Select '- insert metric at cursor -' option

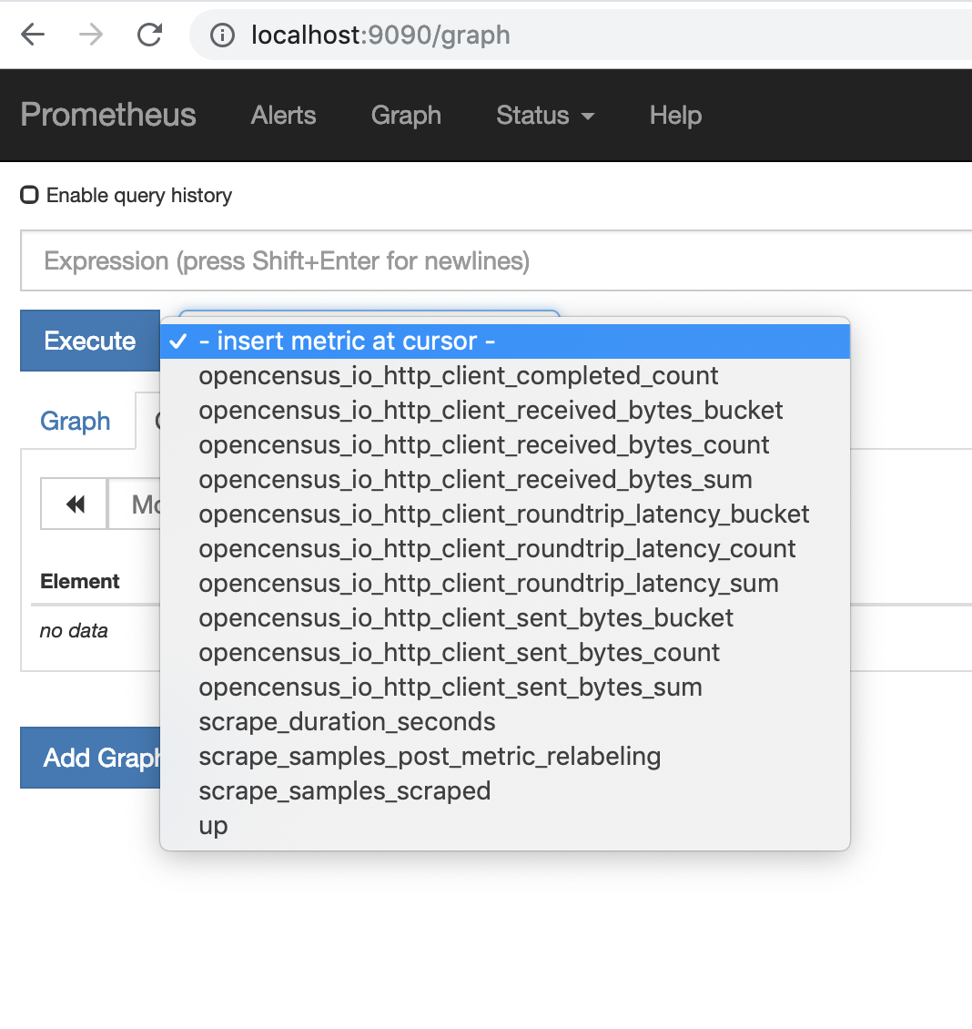505,341
